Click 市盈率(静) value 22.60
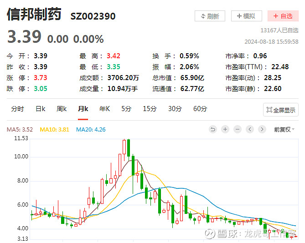This screenshot has width=305, height=243. 273,89
